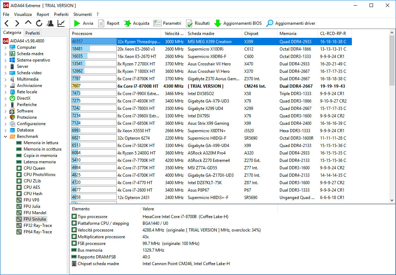Start benchmark with the Avvia button
Viewport: 396px width, 275px height.
(84, 23)
